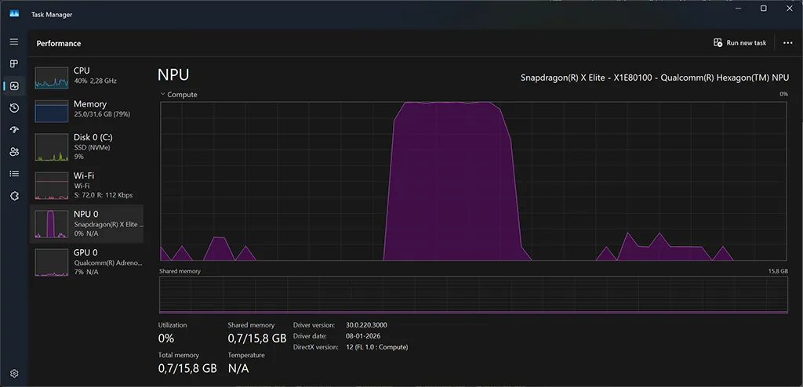This screenshot has height=387, width=803.
Task: Click the Temperature N/A value
Action: (x=238, y=368)
